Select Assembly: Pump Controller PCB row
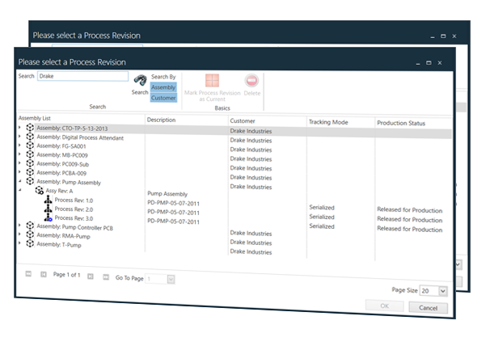 coord(74,227)
